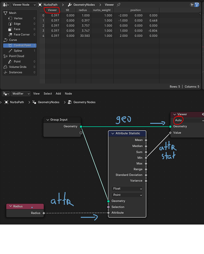The image size is (204, 254).
Task: Toggle the selected-only arrow filter icon
Action: (x=192, y=5)
